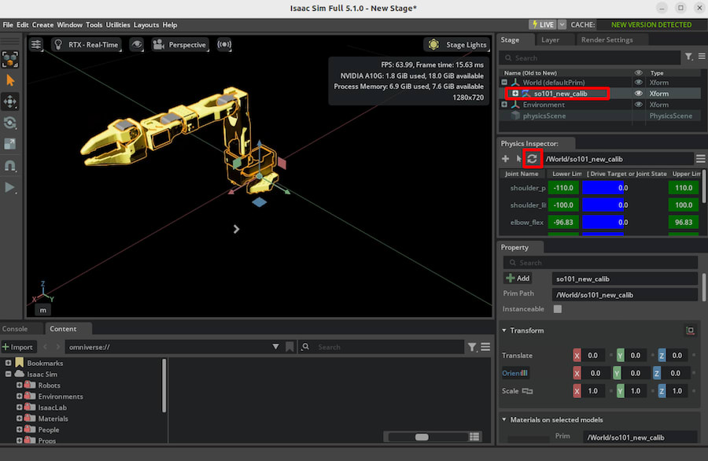Expand Environment tree node
The image size is (708, 461).
pos(504,105)
